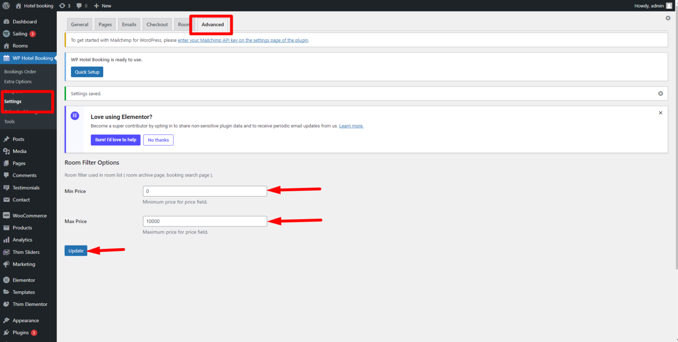This screenshot has width=678, height=342.
Task: Follow the Mailchimp API key link
Action: tap(243, 40)
